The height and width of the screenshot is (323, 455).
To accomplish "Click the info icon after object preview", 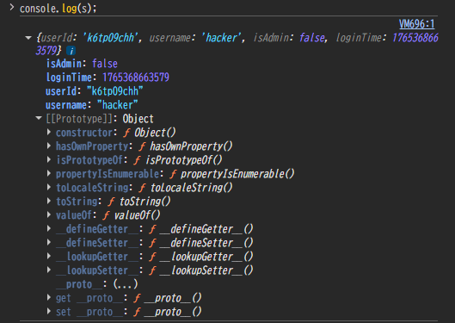I will click(x=71, y=51).
